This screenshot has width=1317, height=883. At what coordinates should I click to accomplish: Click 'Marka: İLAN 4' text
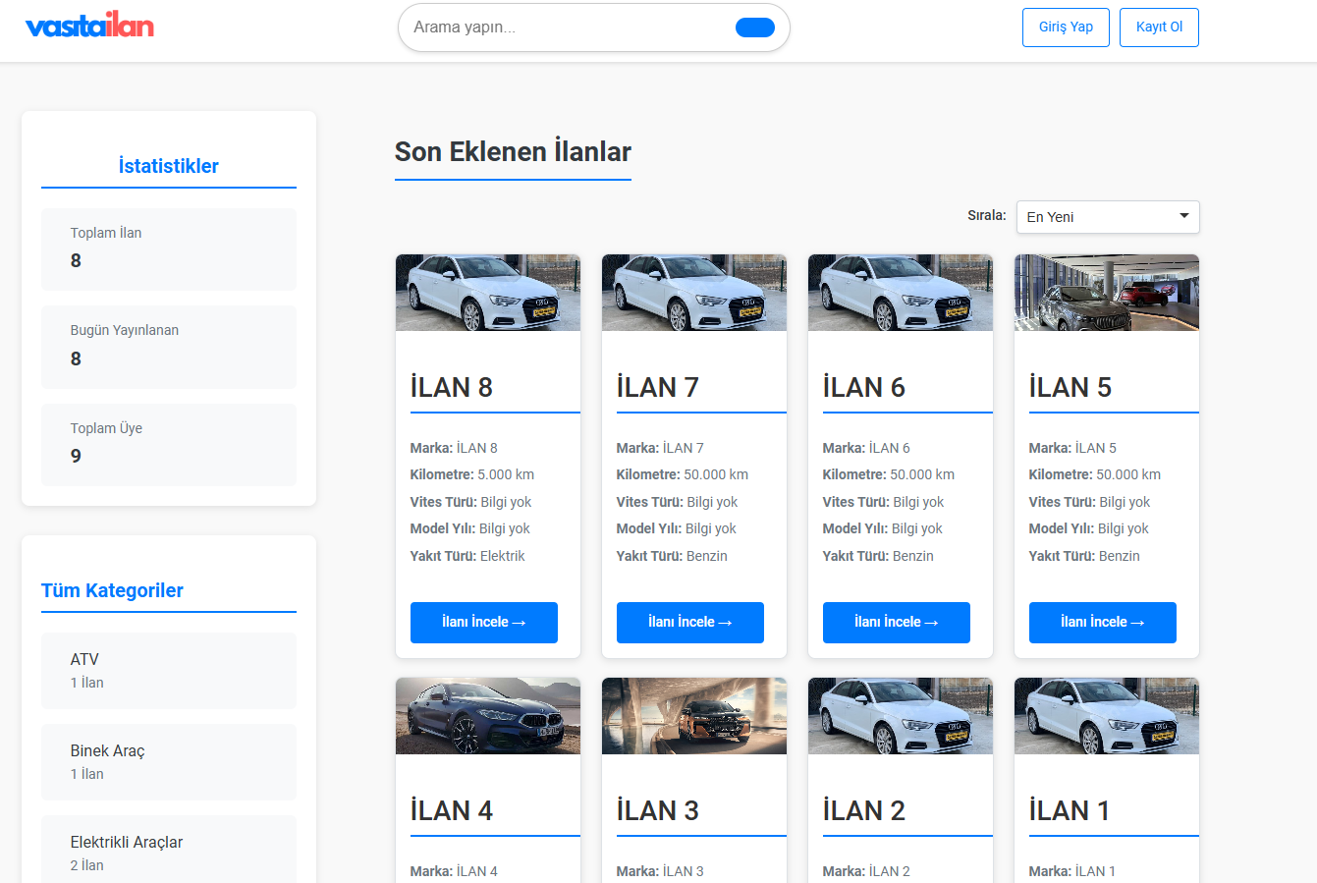click(x=454, y=871)
